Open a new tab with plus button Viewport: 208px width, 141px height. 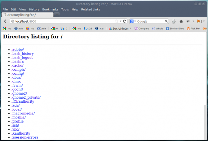[57, 14]
